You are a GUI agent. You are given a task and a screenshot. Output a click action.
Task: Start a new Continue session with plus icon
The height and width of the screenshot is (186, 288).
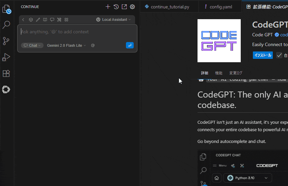[108, 7]
